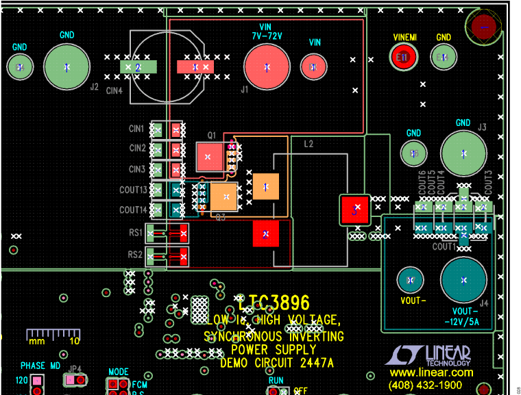Select the large teal VOUT- pad J4
The width and height of the screenshot is (521, 395).
click(x=463, y=280)
